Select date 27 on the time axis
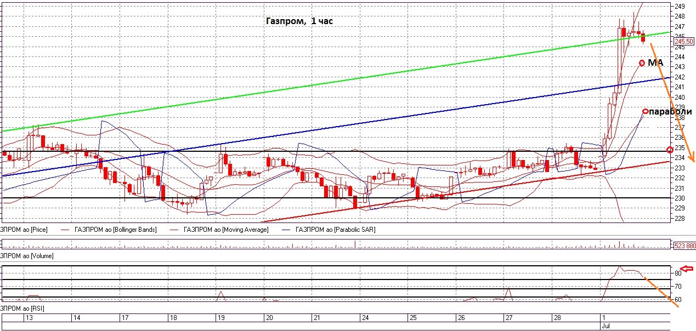Screen dimensions: 696x331 tap(508, 318)
